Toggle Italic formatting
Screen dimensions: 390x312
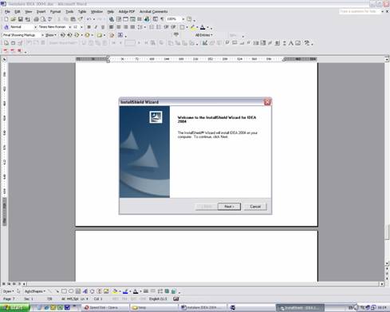point(96,27)
